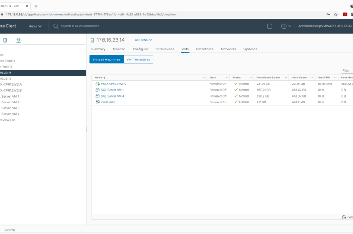This screenshot has width=353, height=234.
Task: Click the host icon beside 176.16.23.14 title
Action: [92, 40]
